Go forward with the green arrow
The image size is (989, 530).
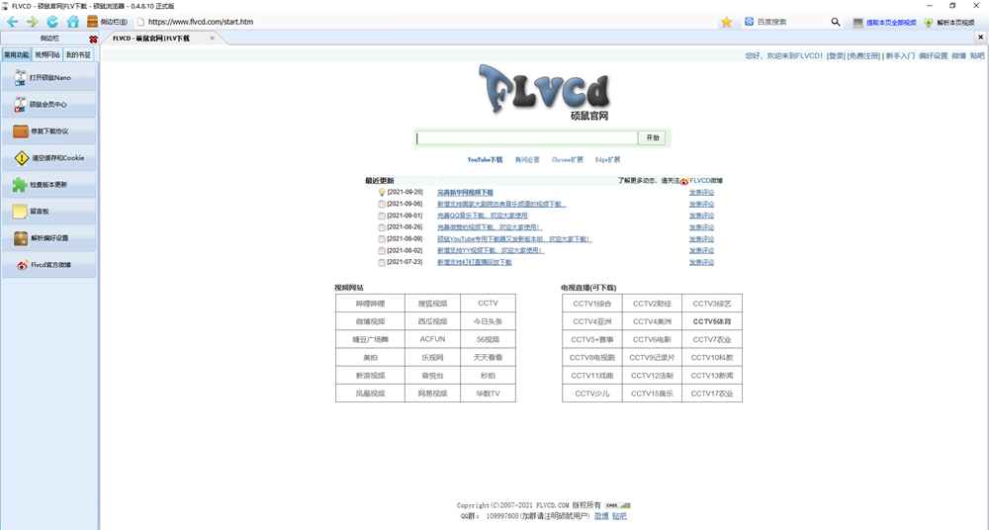33,22
